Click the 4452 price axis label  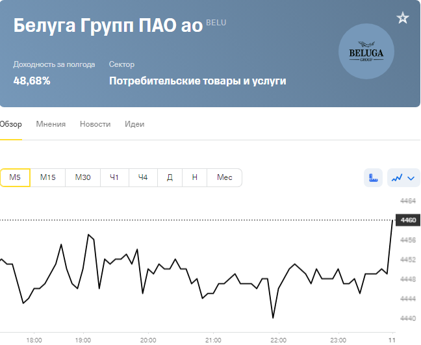point(408,260)
